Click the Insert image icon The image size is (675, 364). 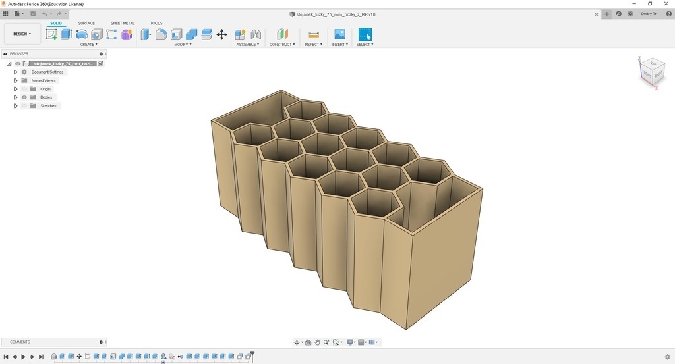click(339, 34)
